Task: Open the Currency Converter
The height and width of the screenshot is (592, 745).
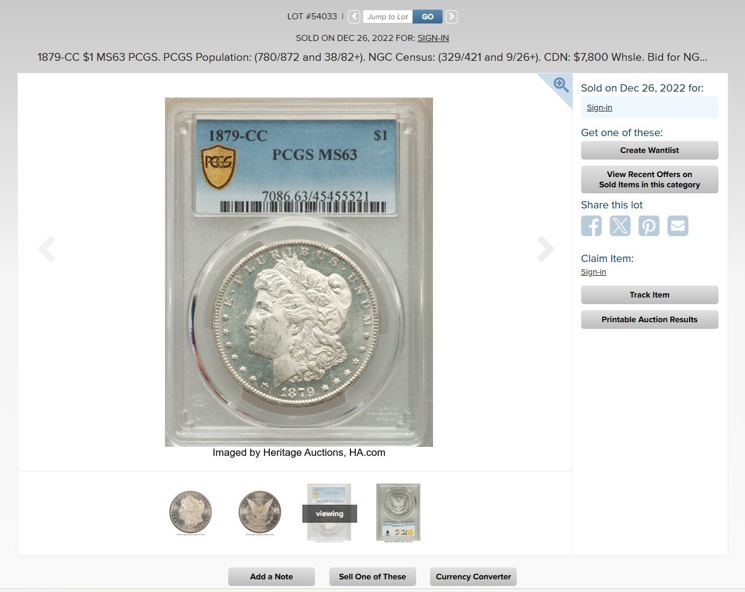Action: [473, 576]
